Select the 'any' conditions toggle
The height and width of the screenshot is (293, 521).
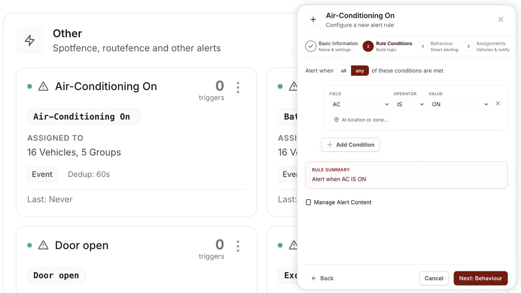point(360,71)
